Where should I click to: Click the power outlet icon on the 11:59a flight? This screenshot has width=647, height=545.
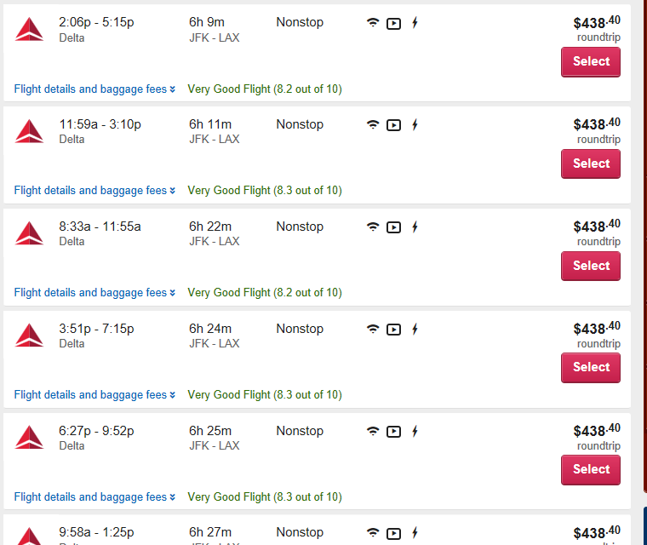point(415,124)
